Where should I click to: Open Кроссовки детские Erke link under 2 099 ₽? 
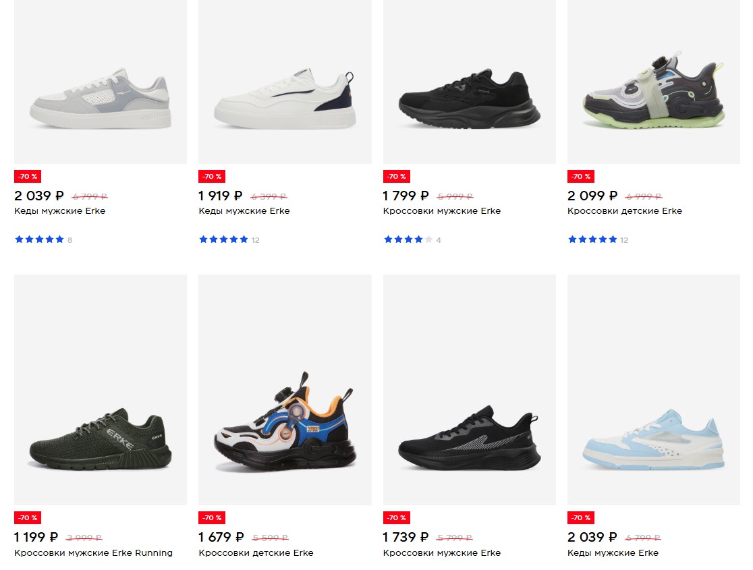click(625, 211)
